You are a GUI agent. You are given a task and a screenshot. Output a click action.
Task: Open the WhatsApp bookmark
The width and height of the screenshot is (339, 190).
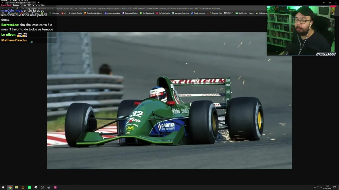click(54, 13)
